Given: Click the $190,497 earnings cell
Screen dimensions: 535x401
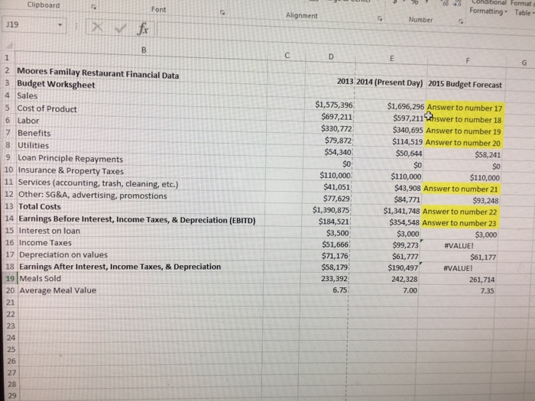Looking at the screenshot, I should pyautogui.click(x=403, y=267).
